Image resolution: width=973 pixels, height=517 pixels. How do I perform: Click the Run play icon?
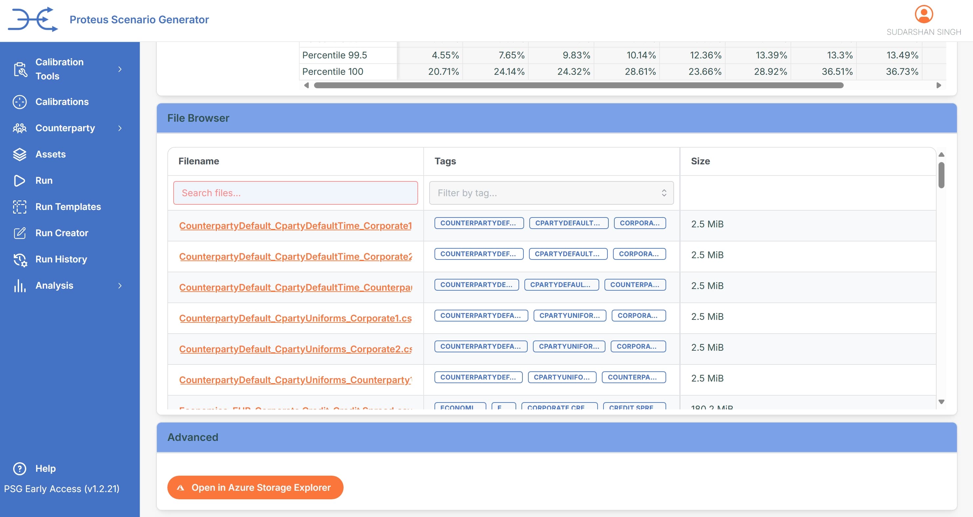pos(20,180)
